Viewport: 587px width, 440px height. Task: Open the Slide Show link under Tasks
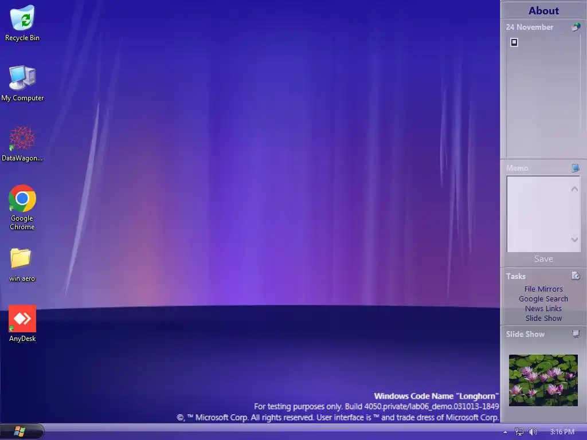(543, 318)
